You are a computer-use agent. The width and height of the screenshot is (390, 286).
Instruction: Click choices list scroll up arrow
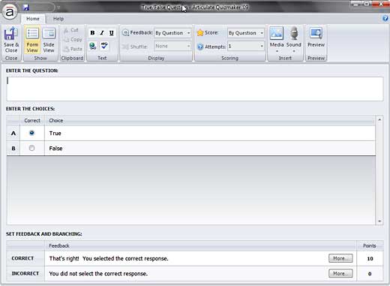pyautogui.click(x=379, y=120)
